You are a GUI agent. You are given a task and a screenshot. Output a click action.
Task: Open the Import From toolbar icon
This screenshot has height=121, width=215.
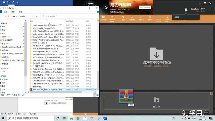(167, 19)
